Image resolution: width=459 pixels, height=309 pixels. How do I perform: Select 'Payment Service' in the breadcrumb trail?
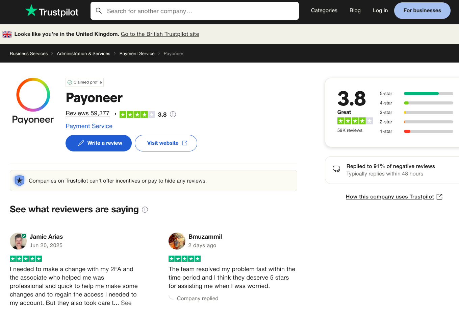click(137, 53)
